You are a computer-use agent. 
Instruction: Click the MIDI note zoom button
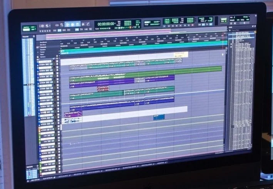pos(47,26)
